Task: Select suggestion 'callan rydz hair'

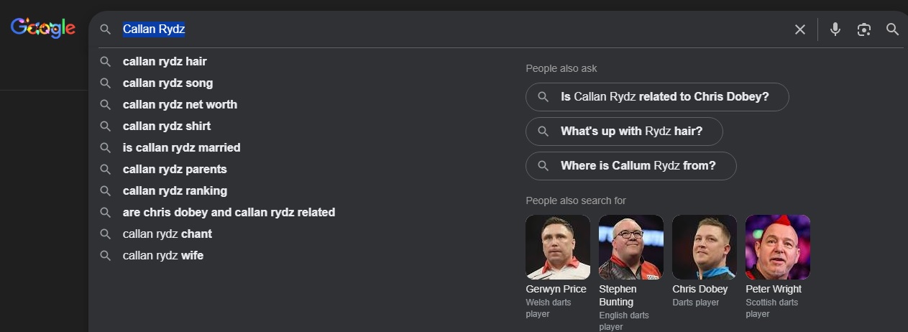Action: [165, 62]
